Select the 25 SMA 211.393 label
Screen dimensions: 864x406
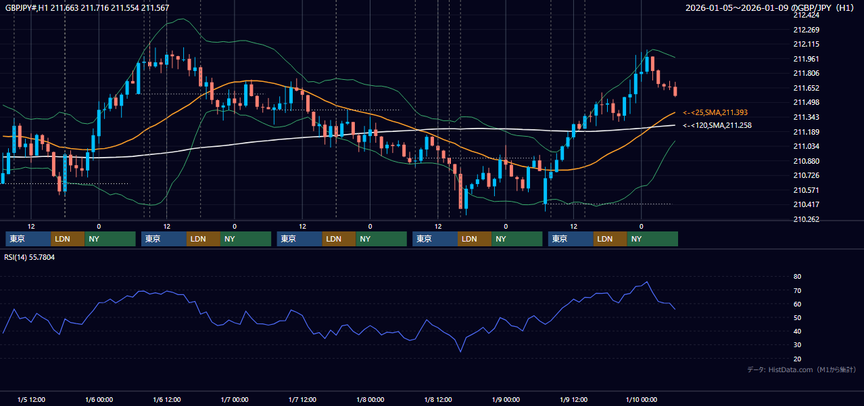point(715,112)
